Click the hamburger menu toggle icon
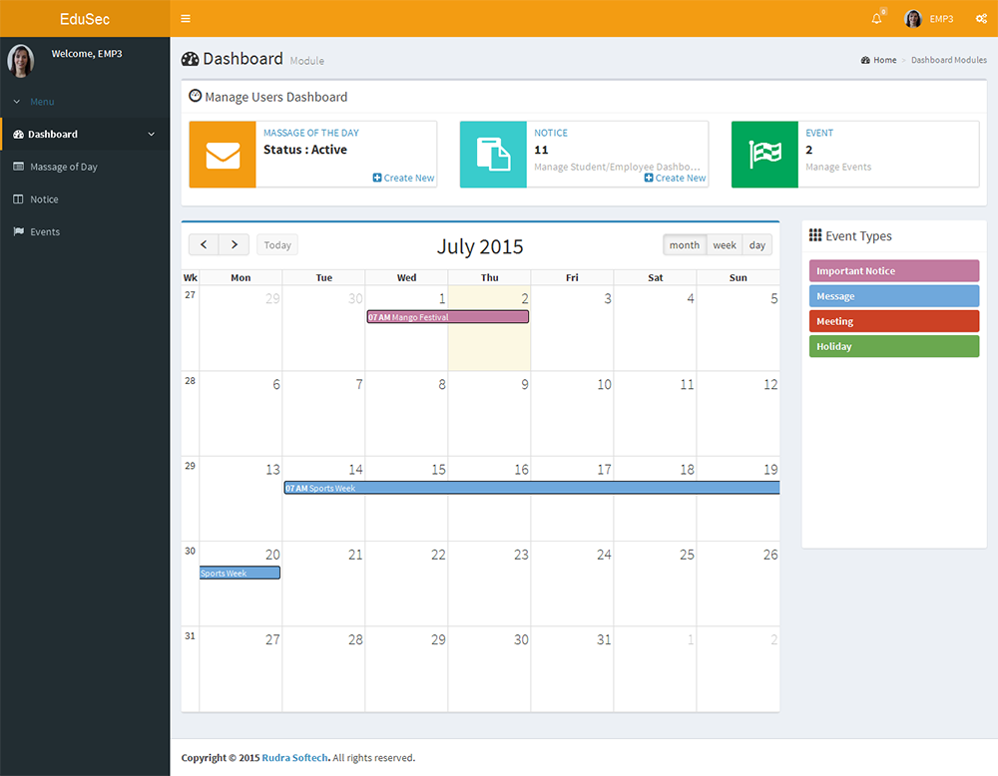 click(x=186, y=18)
